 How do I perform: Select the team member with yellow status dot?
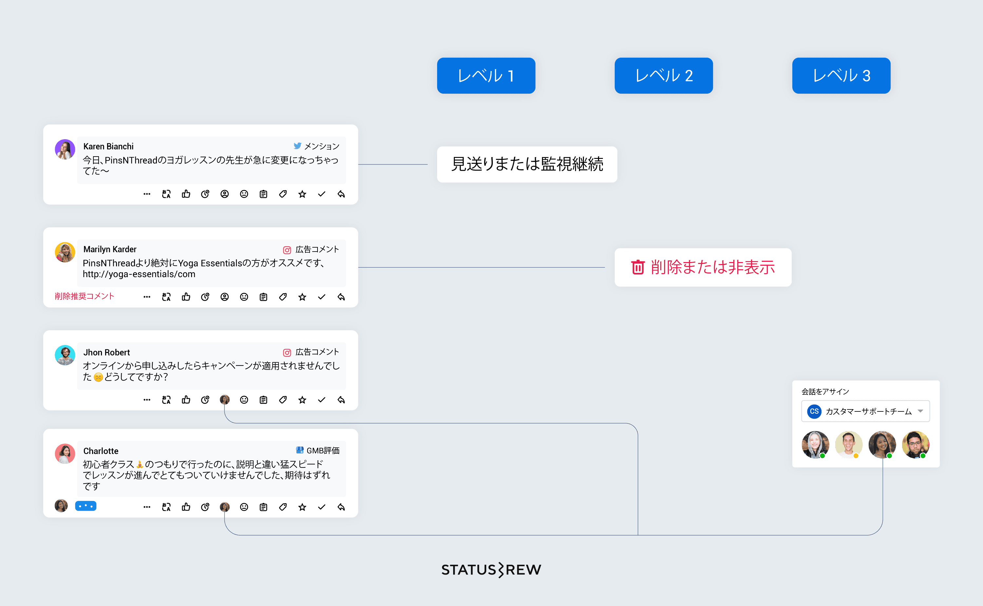click(848, 445)
